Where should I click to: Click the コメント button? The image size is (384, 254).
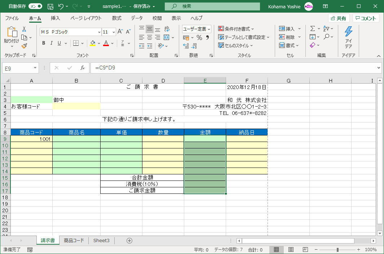pos(366,18)
